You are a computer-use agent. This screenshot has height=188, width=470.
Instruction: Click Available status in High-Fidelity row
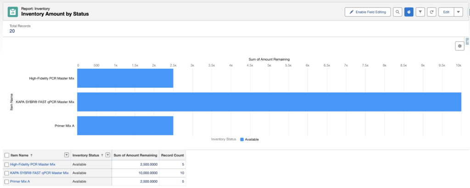point(79,165)
